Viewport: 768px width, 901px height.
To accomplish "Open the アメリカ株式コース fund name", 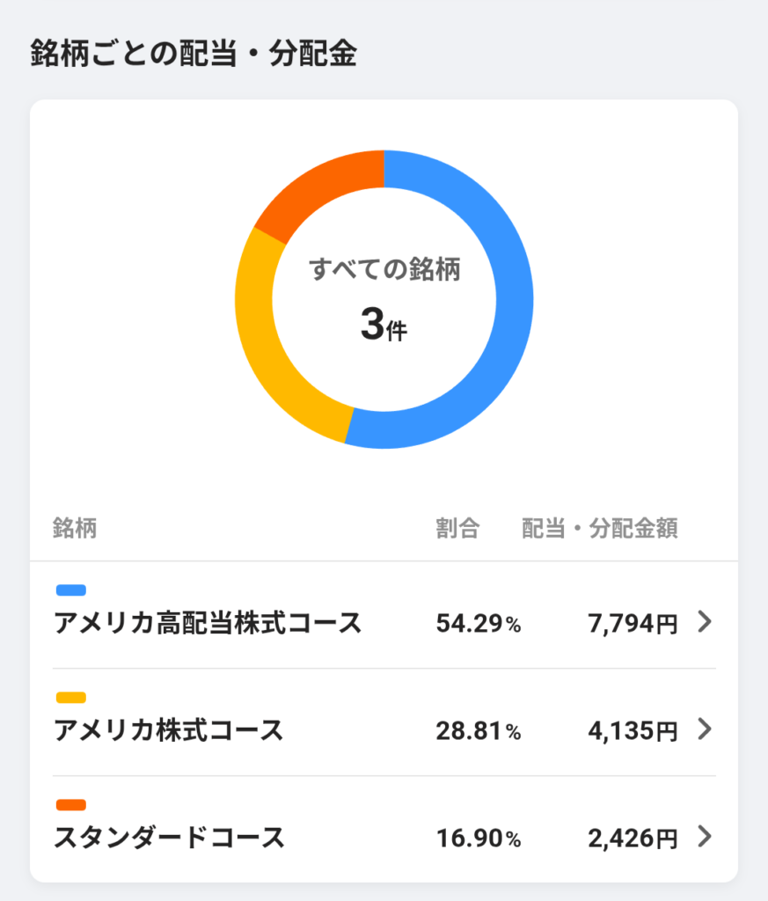I will pyautogui.click(x=169, y=730).
